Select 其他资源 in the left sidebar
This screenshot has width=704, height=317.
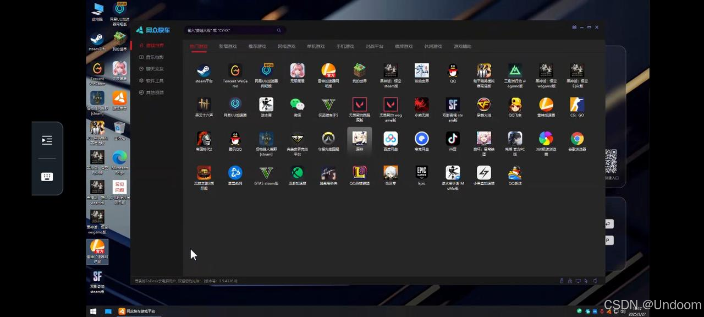coord(151,92)
